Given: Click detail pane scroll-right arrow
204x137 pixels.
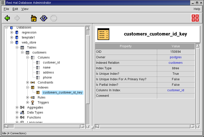Looking at the screenshot, I should [x=192, y=126].
